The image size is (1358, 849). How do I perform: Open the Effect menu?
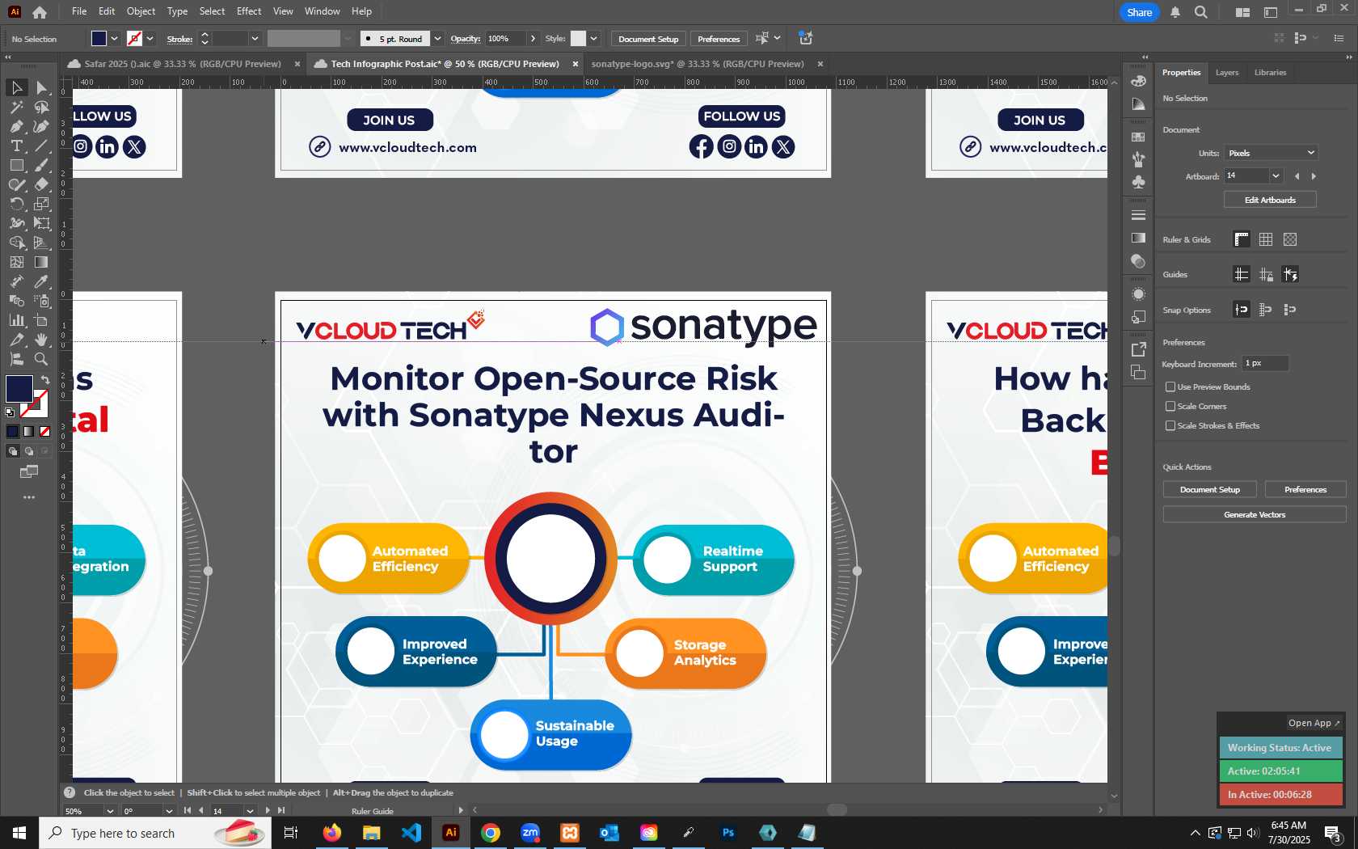[249, 11]
